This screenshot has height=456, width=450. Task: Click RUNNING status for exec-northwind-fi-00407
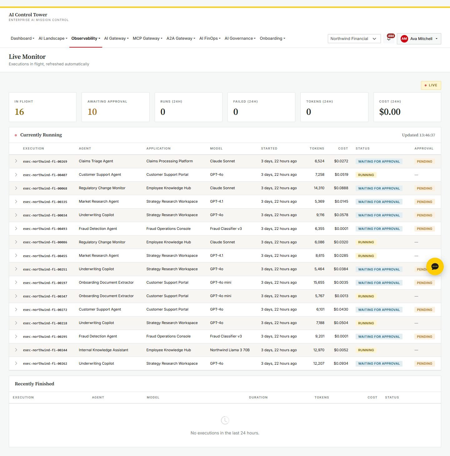tap(366, 175)
